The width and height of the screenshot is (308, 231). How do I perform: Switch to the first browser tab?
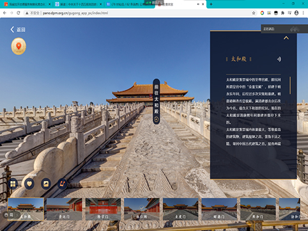point(27,4)
